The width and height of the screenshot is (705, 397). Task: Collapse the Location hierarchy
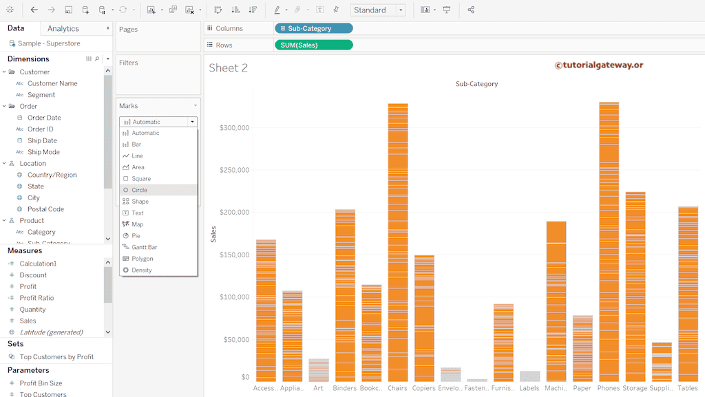[4, 164]
